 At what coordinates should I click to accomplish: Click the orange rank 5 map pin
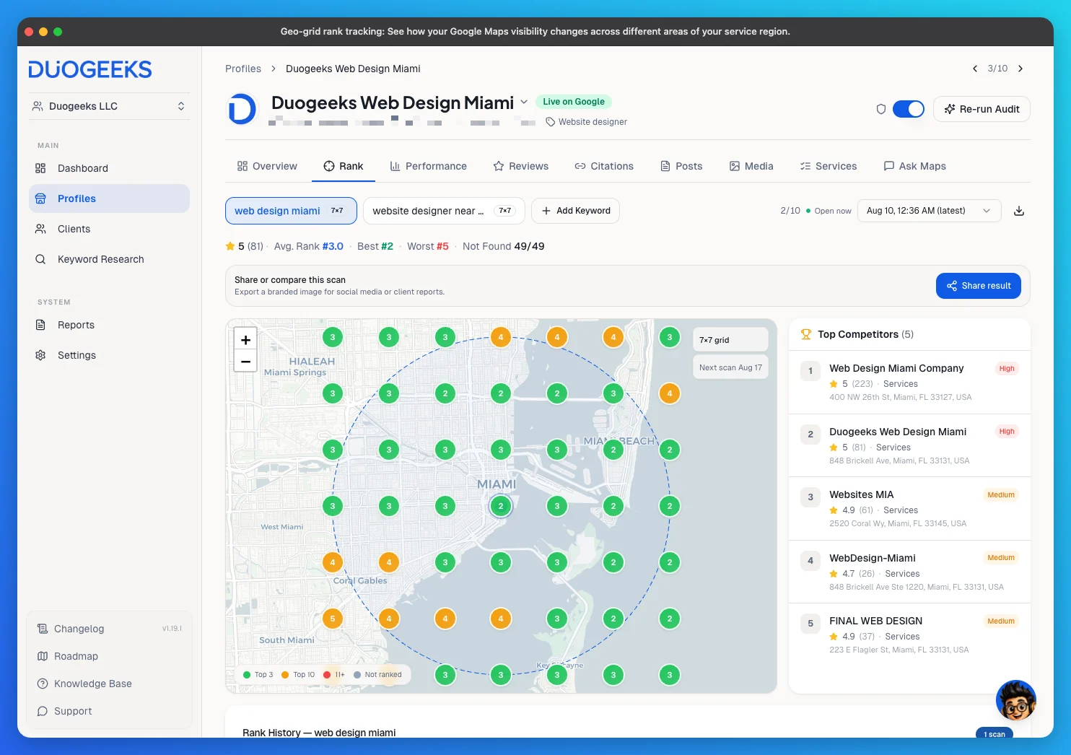coord(333,619)
